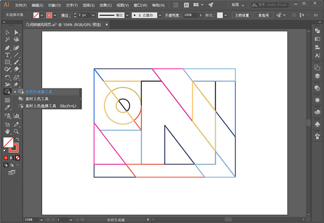Swap fill and stroke colors arrow
Viewport: 324px width, 223px height.
[x=18, y=139]
